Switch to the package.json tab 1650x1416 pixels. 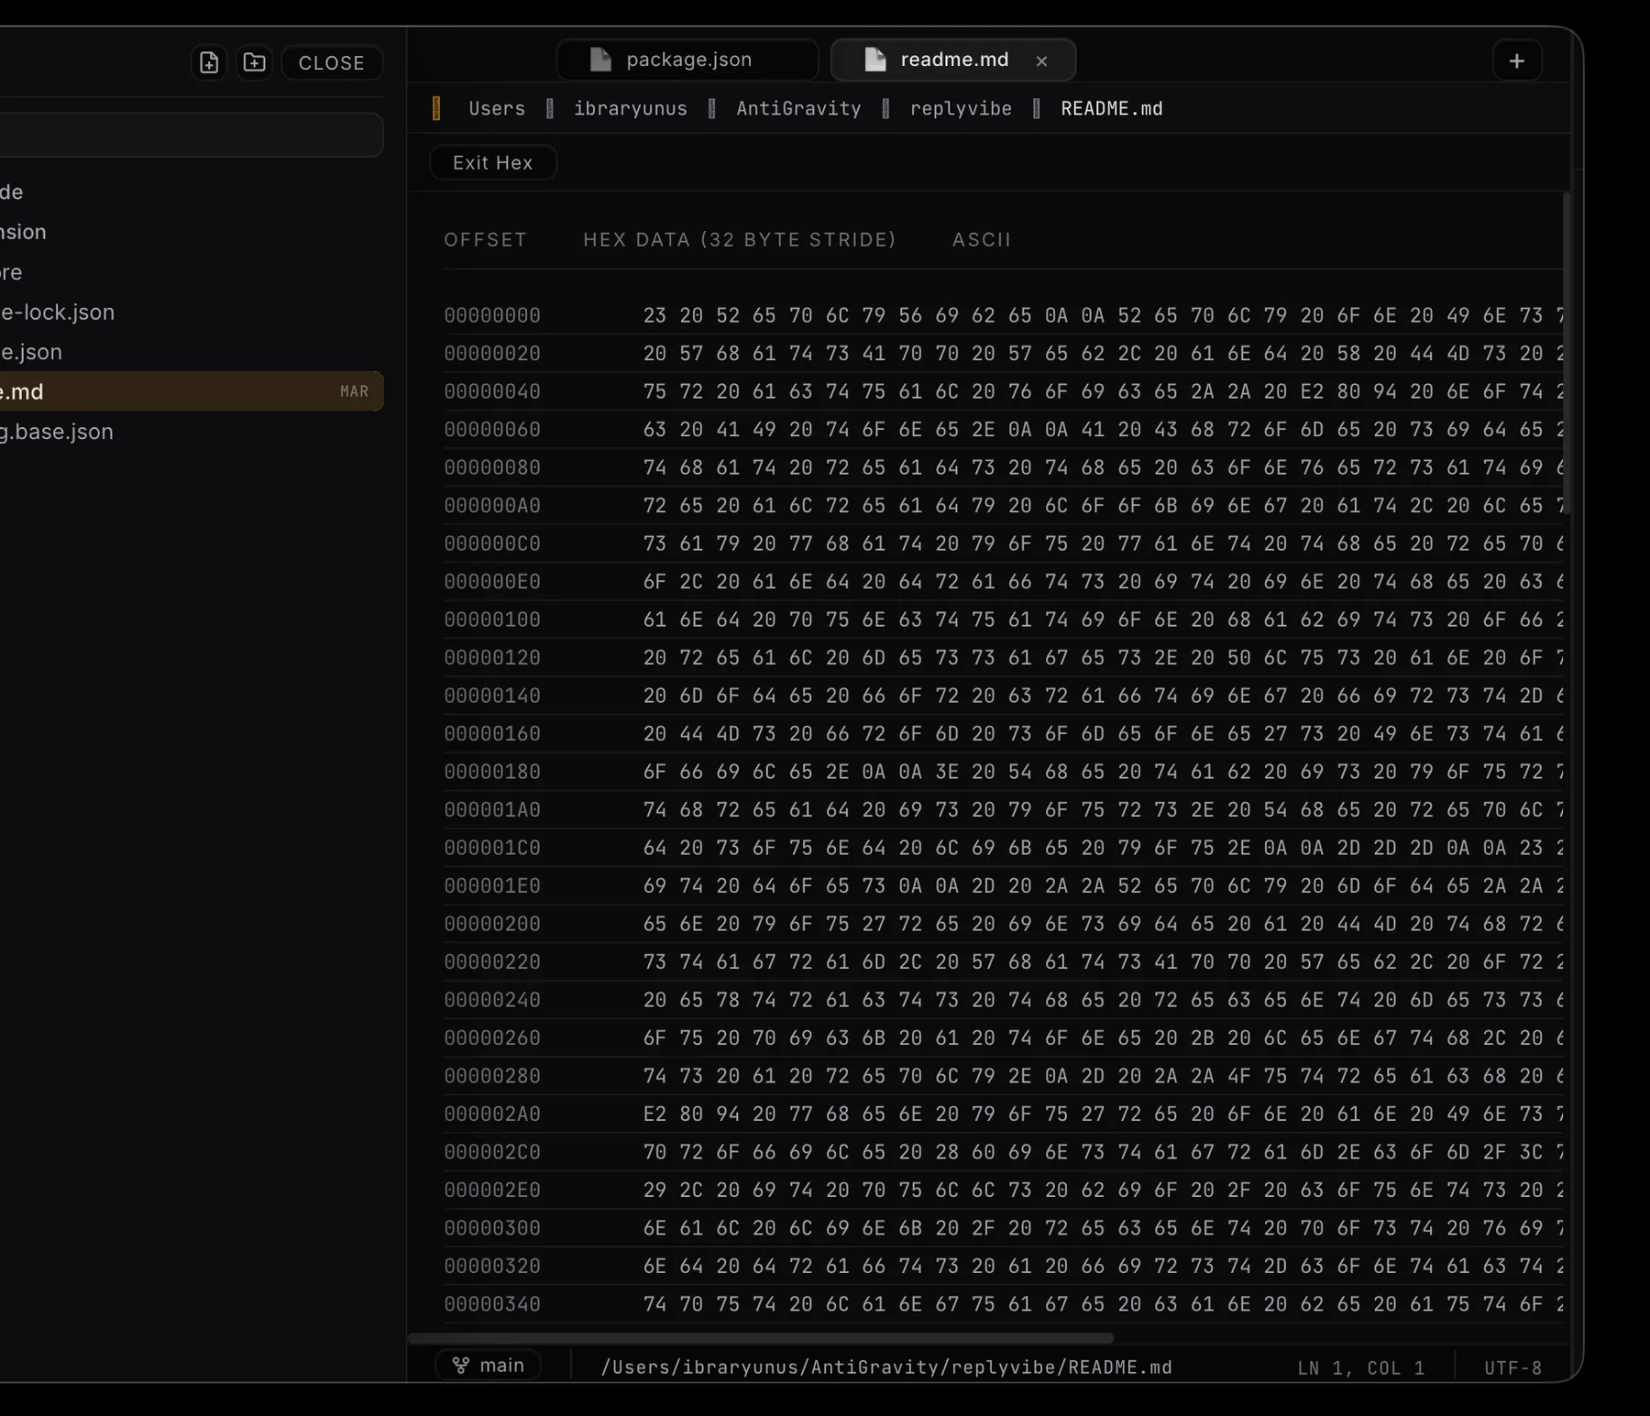[687, 60]
